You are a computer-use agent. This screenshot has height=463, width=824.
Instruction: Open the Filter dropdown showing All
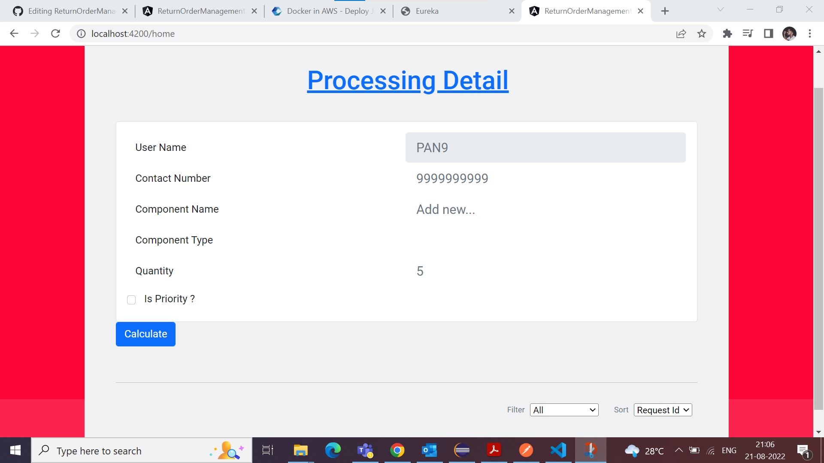(x=564, y=410)
